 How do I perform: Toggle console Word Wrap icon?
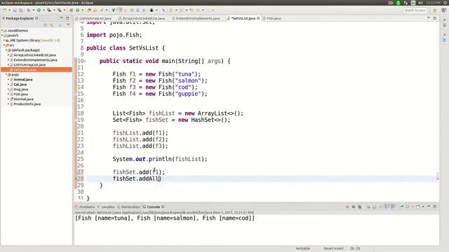coord(380,207)
